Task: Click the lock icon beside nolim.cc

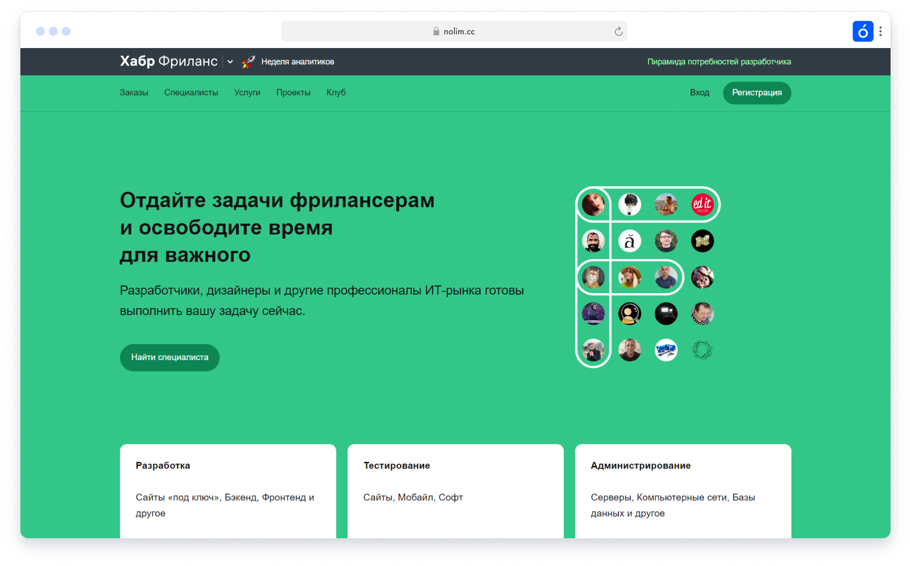Action: click(436, 31)
